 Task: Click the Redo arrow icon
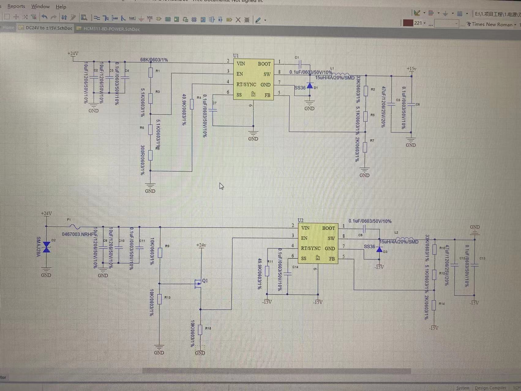click(x=53, y=17)
